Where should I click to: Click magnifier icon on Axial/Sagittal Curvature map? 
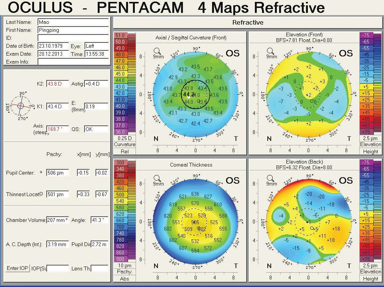[x=156, y=51]
